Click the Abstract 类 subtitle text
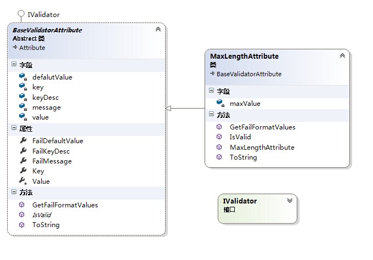This screenshot has width=373, height=260. [x=29, y=38]
